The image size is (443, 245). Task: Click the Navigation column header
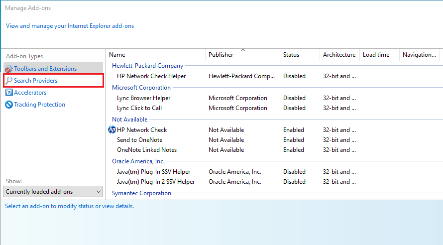pyautogui.click(x=420, y=55)
